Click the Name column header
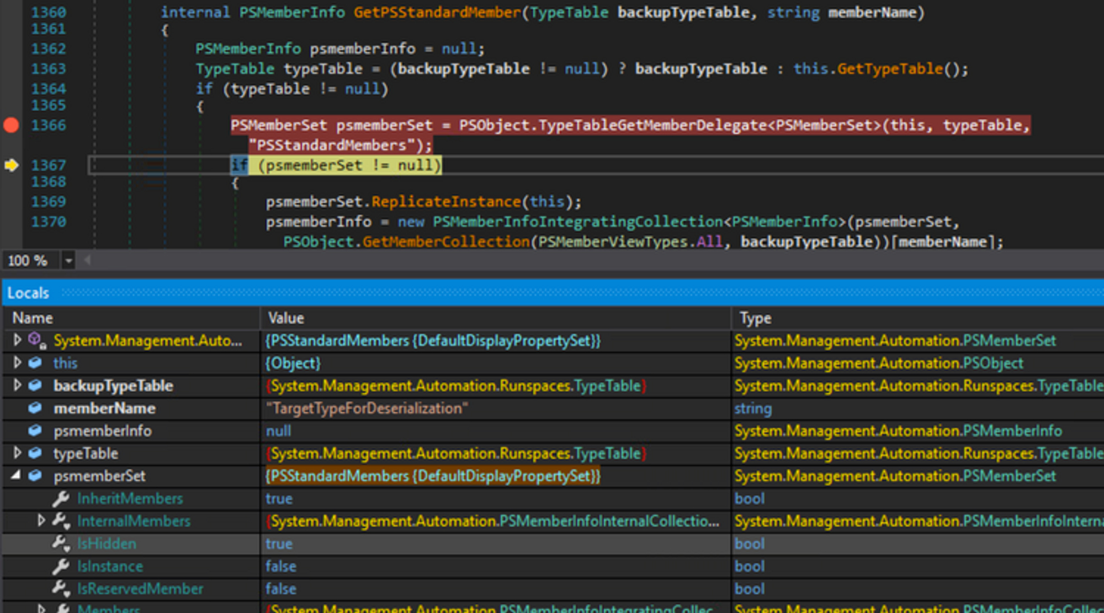The image size is (1104, 613). click(33, 318)
